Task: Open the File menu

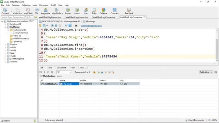Action: (3, 5)
